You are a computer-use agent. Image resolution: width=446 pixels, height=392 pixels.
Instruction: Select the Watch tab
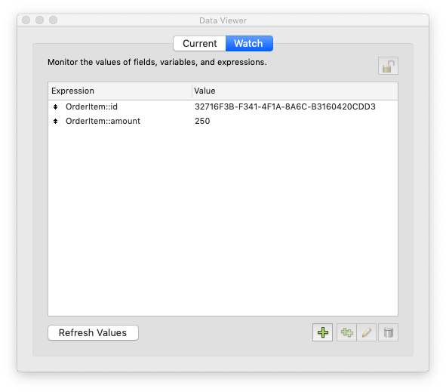249,43
